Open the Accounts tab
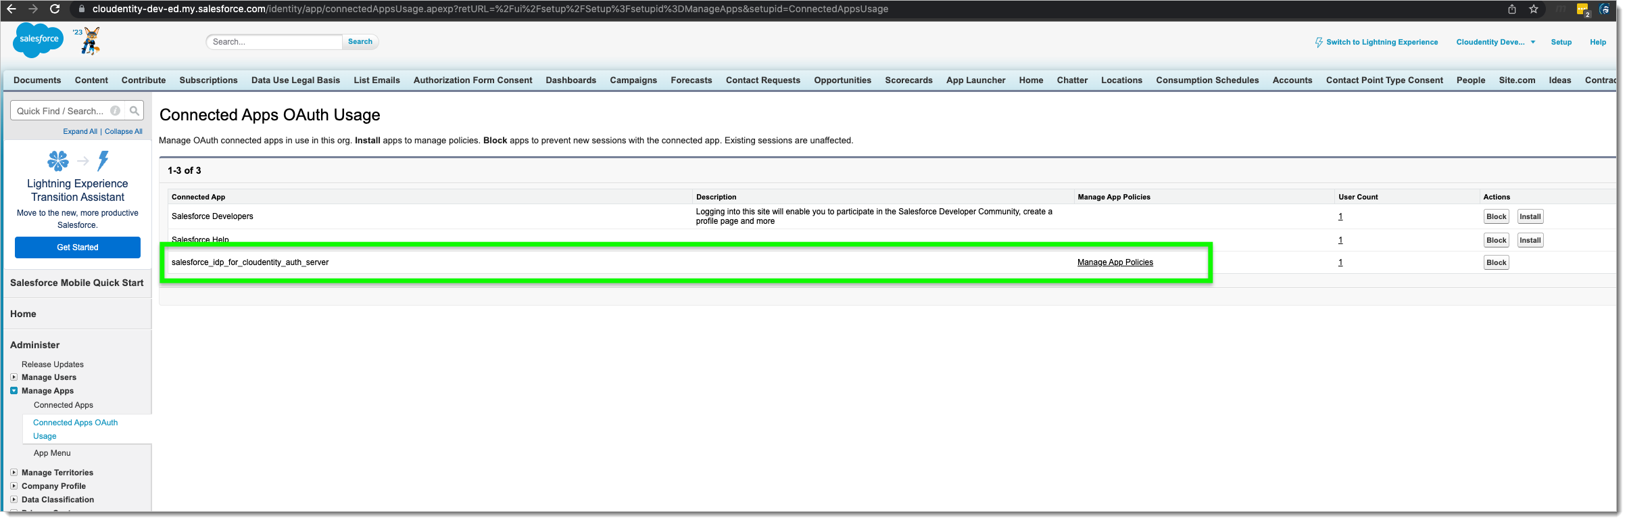The image size is (1627, 522). (x=1292, y=80)
